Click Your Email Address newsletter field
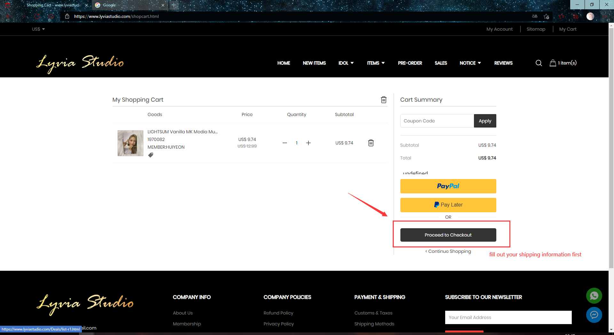The width and height of the screenshot is (614, 335). (x=508, y=317)
